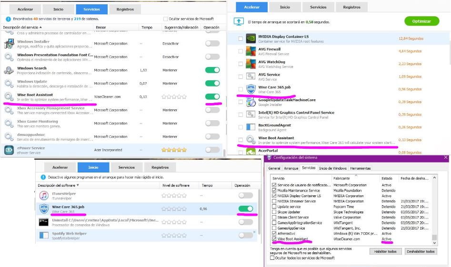Sort by 'Descripción del servicio' column arrow
Screen dimensions: 451x267
click(x=40, y=27)
